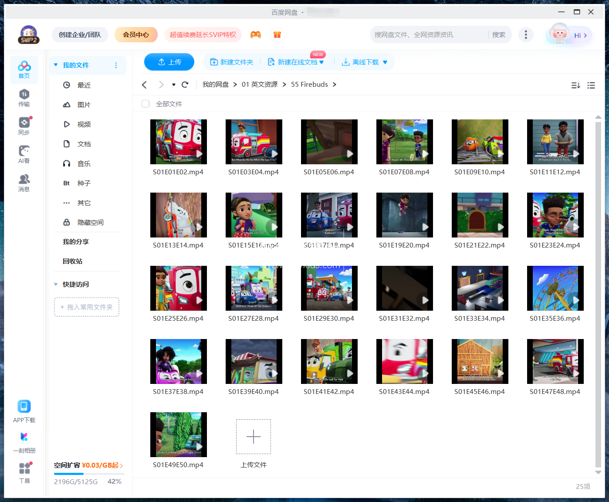This screenshot has width=609, height=502.
Task: Open the 传输 transfer sidebar icon
Action: 24,98
